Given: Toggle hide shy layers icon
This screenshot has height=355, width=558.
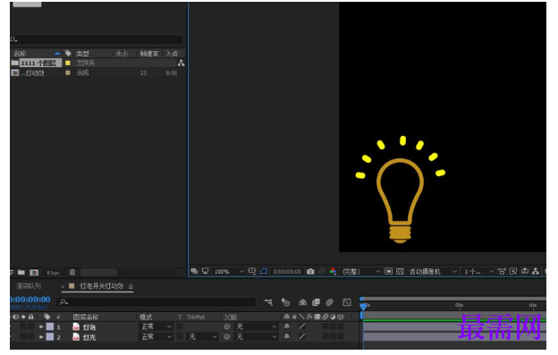Looking at the screenshot, I should [x=302, y=302].
